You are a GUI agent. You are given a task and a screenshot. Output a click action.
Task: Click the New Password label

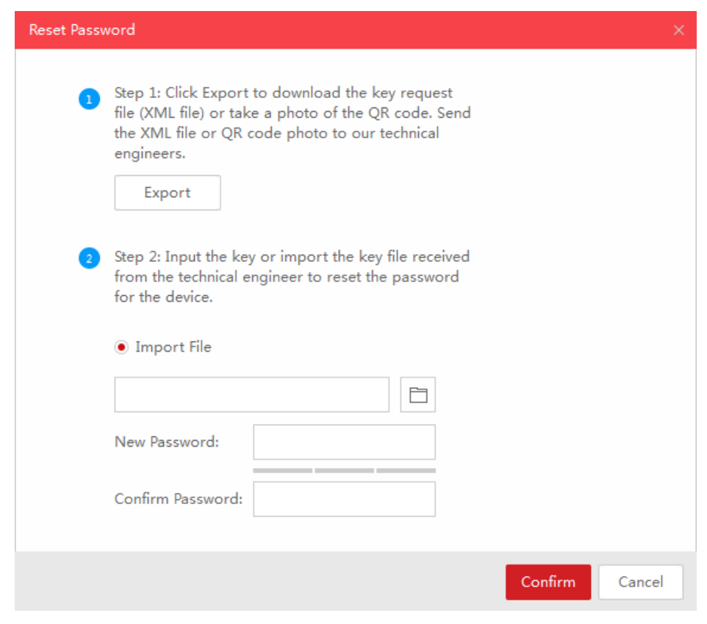click(x=167, y=442)
